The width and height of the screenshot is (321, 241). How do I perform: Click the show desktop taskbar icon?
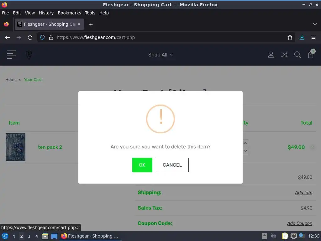[x=54, y=236]
